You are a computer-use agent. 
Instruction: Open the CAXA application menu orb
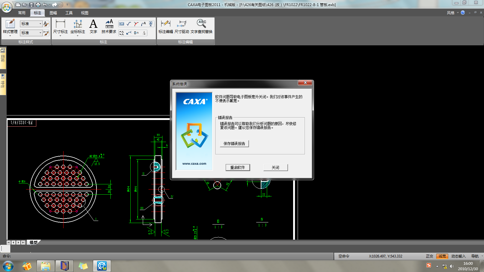pos(7,7)
